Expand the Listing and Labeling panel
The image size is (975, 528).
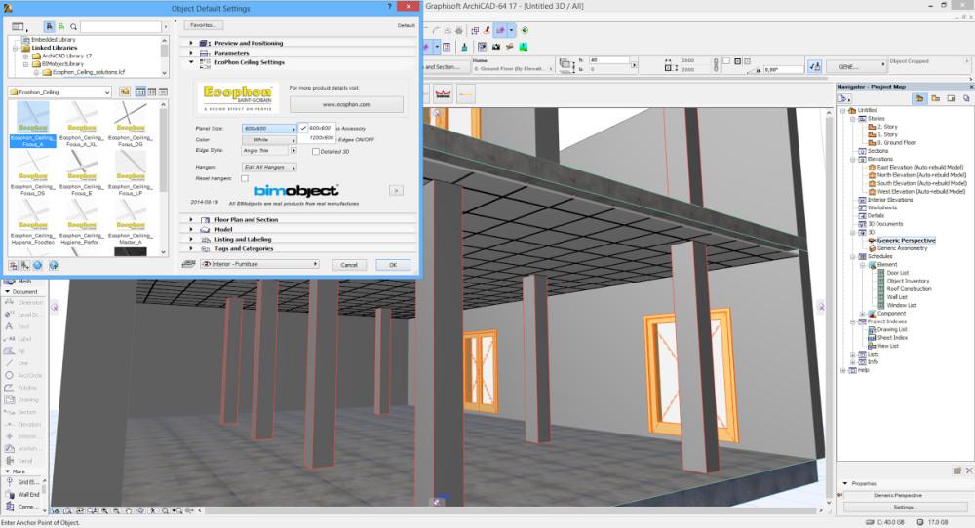[191, 239]
